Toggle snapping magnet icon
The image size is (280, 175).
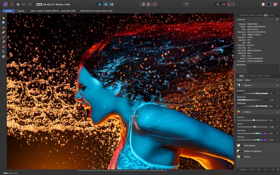click(229, 4)
